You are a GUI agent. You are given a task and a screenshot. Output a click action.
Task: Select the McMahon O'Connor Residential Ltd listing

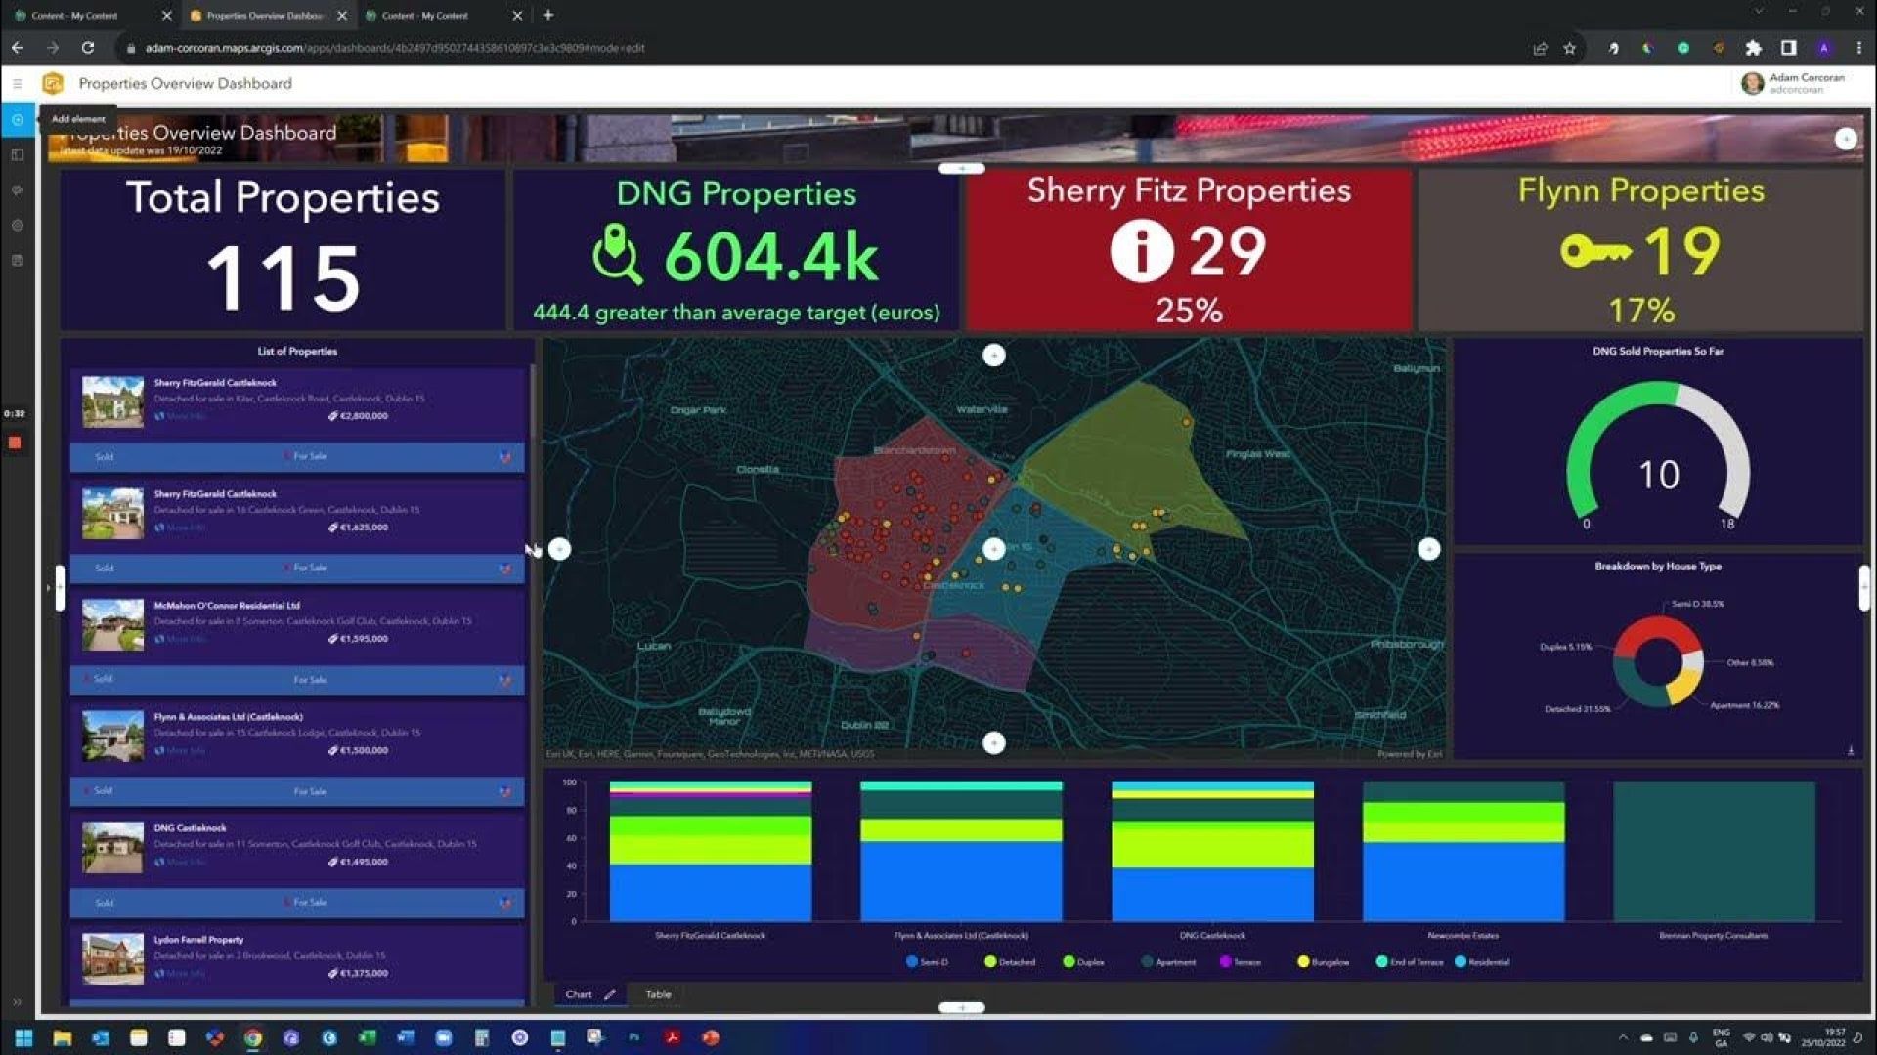click(297, 623)
